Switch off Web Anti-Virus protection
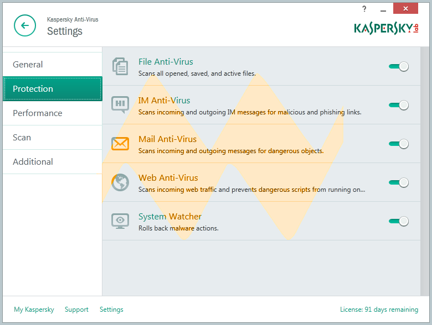432x325 pixels. pos(399,182)
